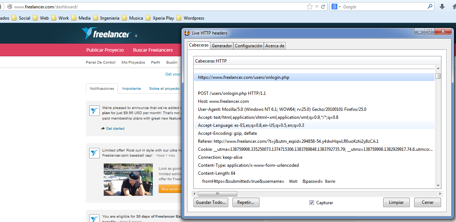
Task: Click the baseball cap promo photo
Action: click(128, 179)
